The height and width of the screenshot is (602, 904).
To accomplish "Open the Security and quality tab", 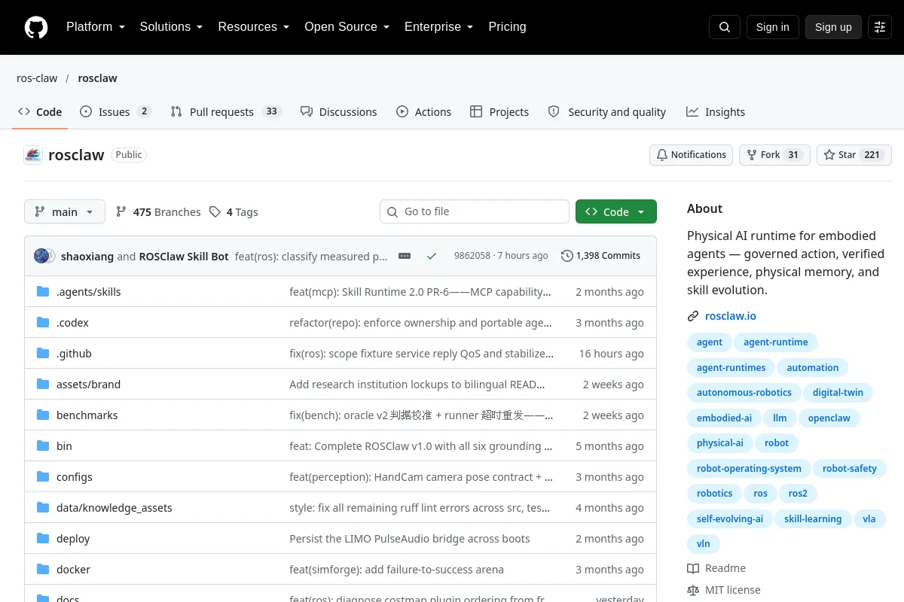I will coord(607,112).
